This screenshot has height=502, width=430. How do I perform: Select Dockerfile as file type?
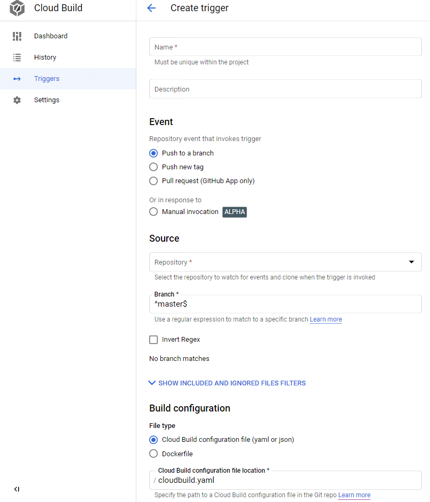[x=153, y=454]
